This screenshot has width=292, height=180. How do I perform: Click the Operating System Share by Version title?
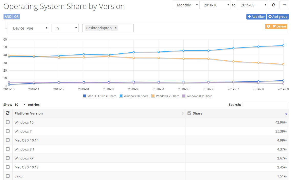tap(64, 6)
